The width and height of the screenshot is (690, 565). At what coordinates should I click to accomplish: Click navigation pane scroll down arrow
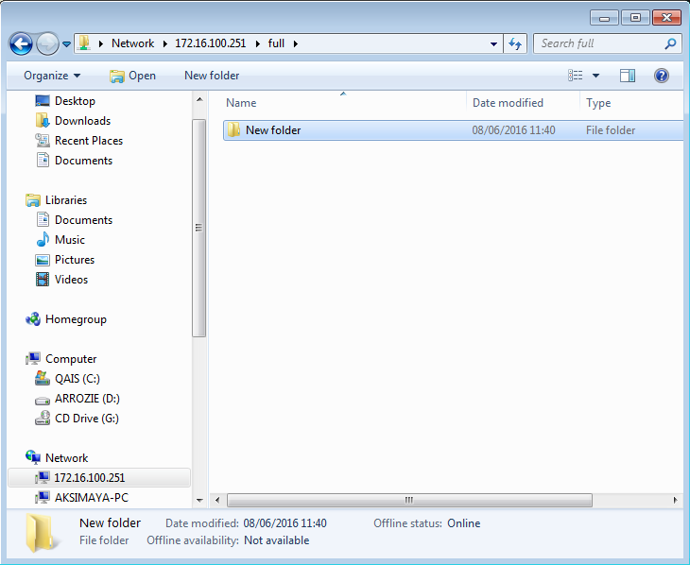pos(199,500)
